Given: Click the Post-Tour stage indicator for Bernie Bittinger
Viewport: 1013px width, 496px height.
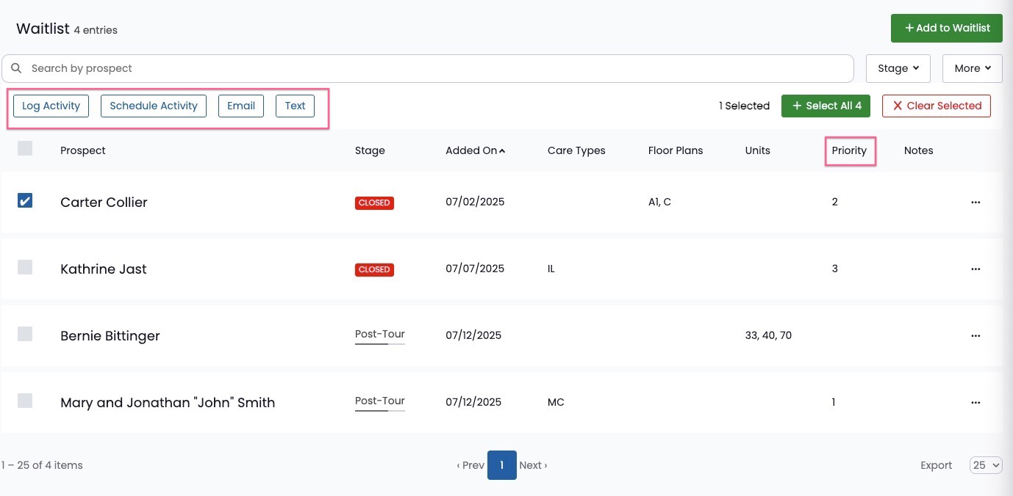Looking at the screenshot, I should [380, 336].
